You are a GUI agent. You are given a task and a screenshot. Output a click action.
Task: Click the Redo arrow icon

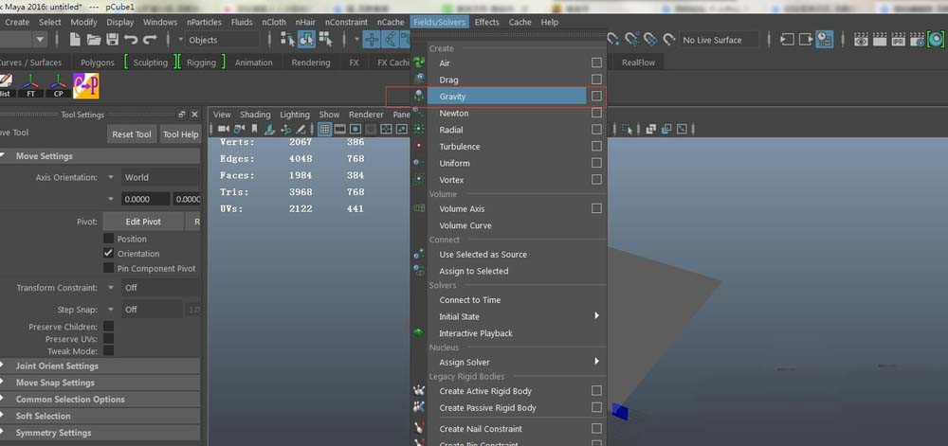click(150, 40)
